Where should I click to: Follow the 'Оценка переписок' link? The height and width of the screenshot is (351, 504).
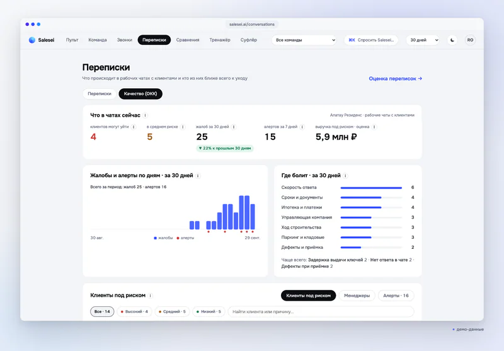click(x=396, y=78)
